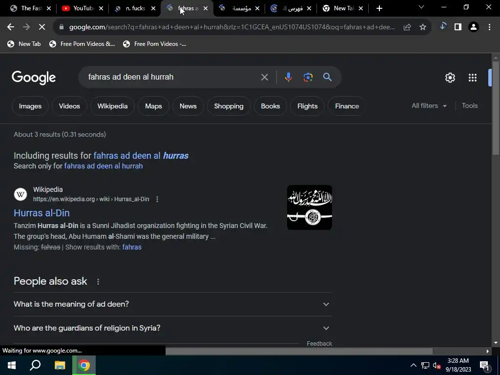Expand Who are the guardians of religion in Syria

tap(172, 328)
